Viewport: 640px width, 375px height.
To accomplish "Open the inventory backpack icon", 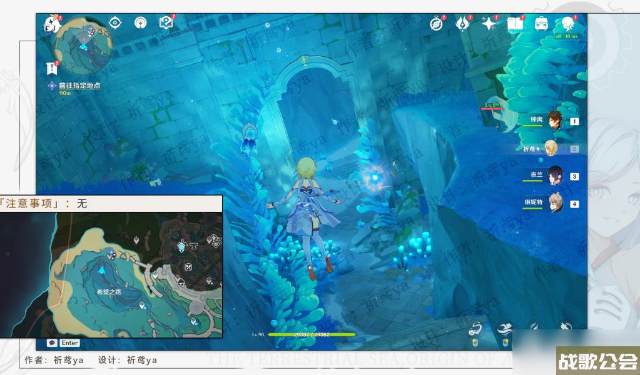I will (541, 24).
